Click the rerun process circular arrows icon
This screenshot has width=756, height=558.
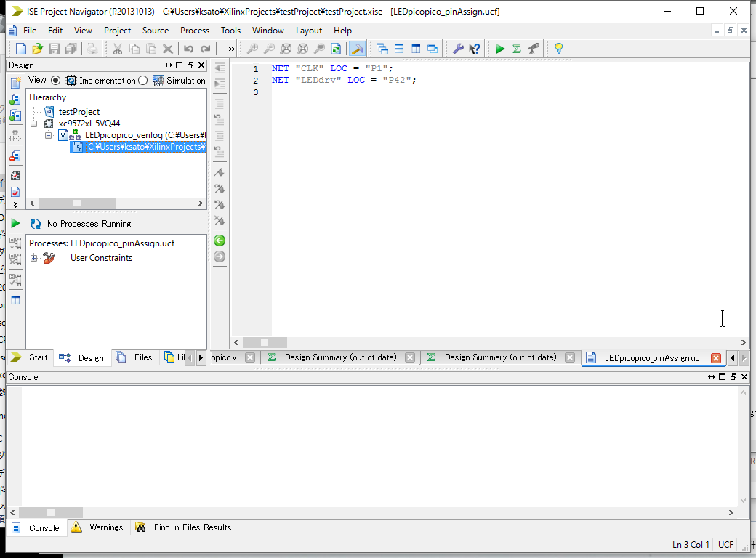[x=35, y=224]
